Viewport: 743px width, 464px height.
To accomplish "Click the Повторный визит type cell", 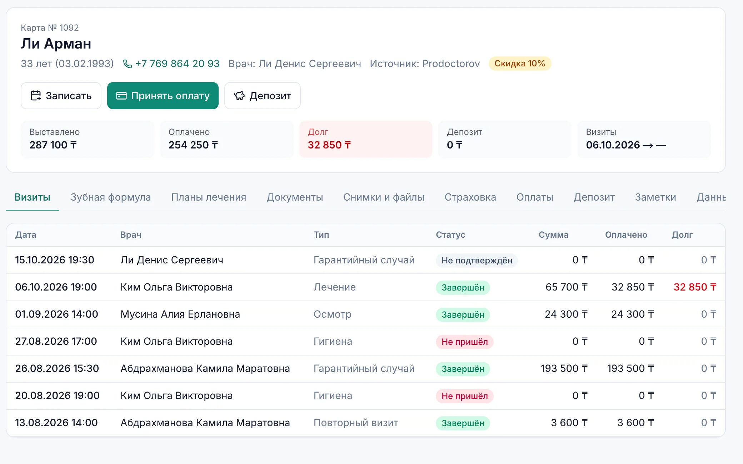I will pyautogui.click(x=356, y=423).
